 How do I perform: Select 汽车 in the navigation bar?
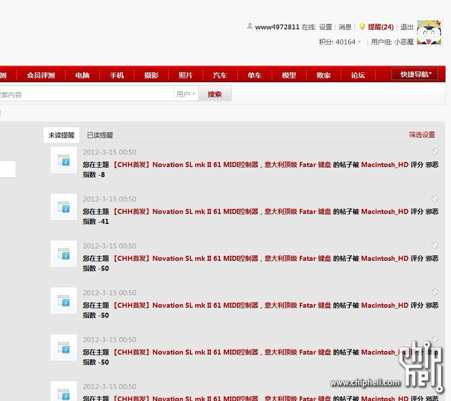tap(220, 75)
